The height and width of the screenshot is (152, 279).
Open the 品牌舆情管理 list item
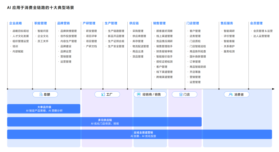pos(68,31)
